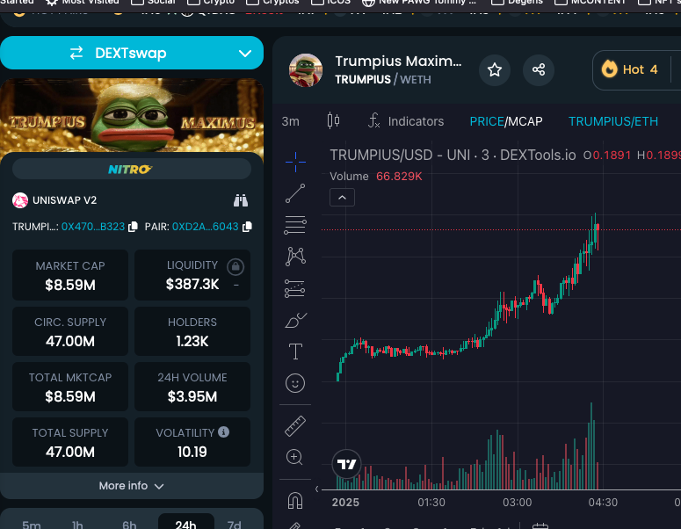Click the liquidity lock icon
681x529 pixels.
click(235, 266)
